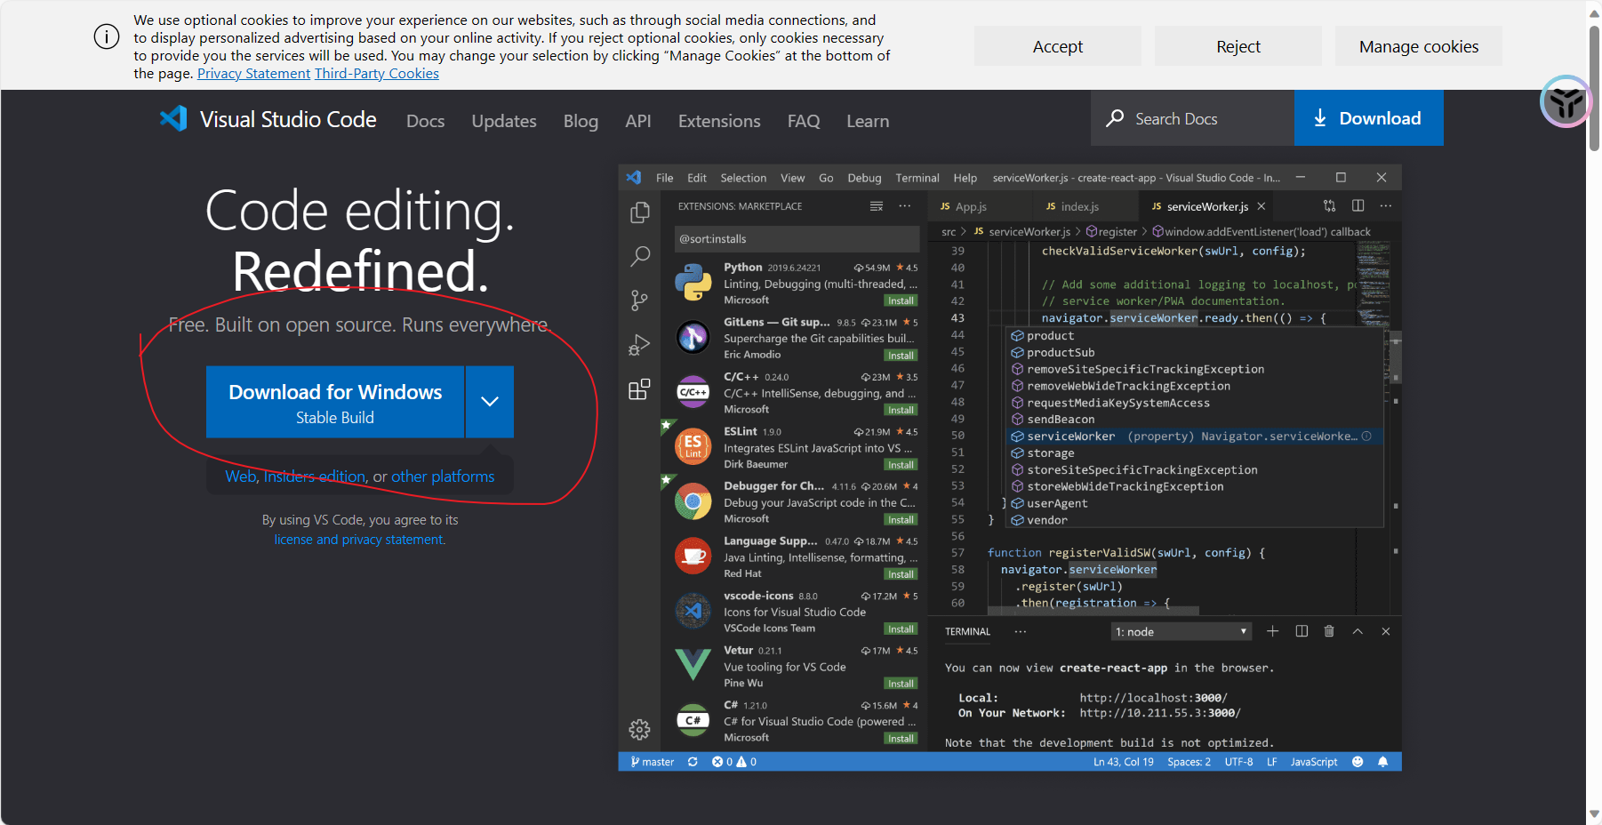
Task: Open the circular browser extension badge at top right
Action: tap(1566, 101)
